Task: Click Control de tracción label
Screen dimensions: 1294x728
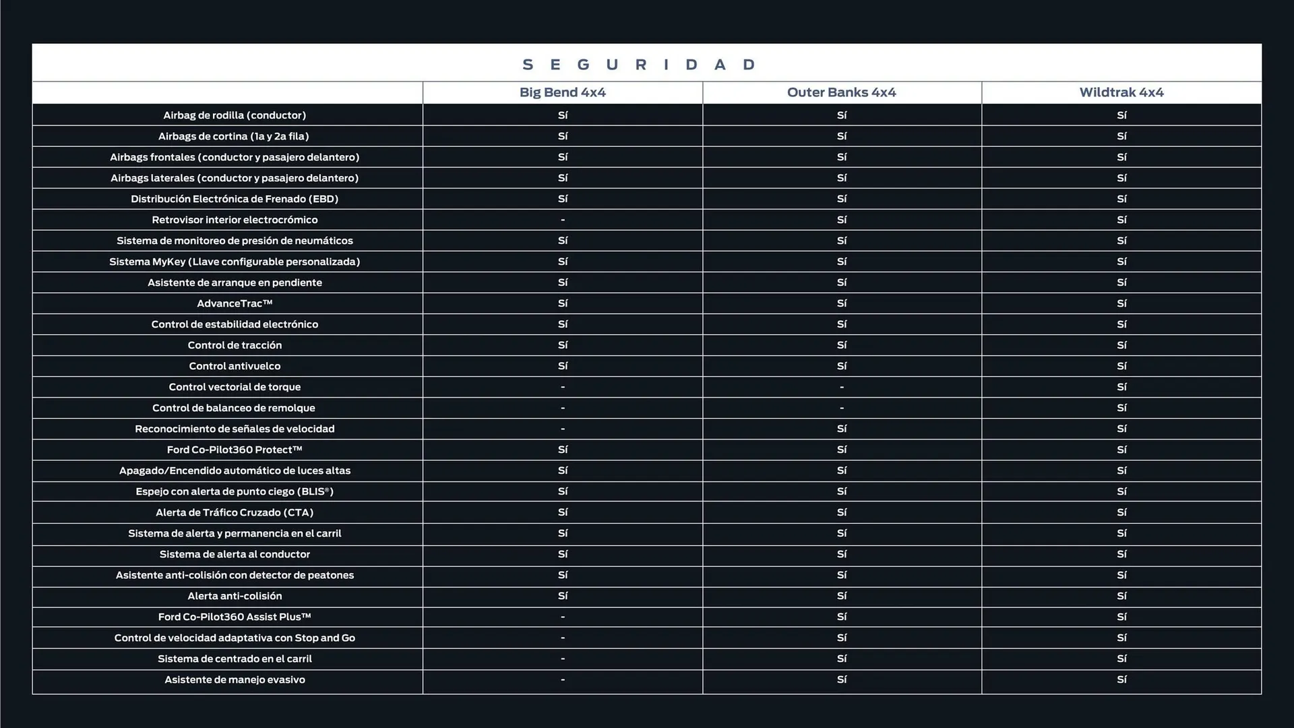Action: tap(235, 345)
